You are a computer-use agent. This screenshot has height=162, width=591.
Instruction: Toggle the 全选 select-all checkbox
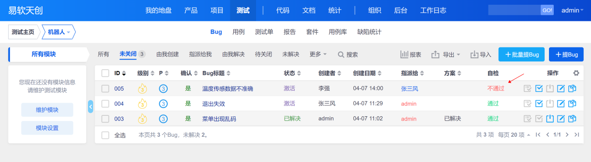click(x=105, y=135)
